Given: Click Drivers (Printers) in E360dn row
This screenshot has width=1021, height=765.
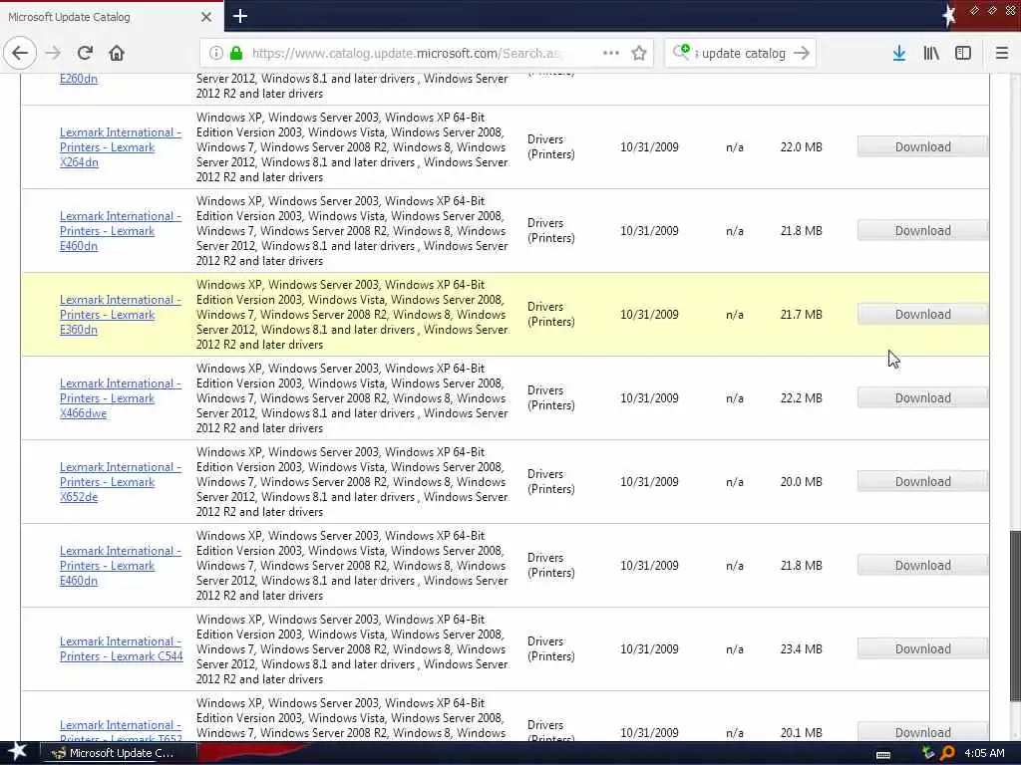Looking at the screenshot, I should tap(550, 314).
